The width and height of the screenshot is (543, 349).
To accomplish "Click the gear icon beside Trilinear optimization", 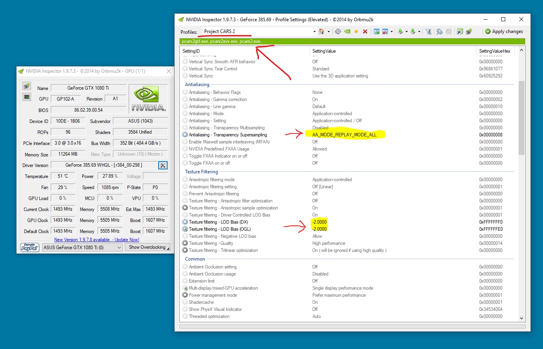I will (x=185, y=250).
